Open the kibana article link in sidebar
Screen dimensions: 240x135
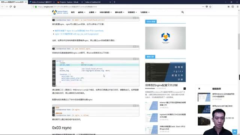coord(172,104)
